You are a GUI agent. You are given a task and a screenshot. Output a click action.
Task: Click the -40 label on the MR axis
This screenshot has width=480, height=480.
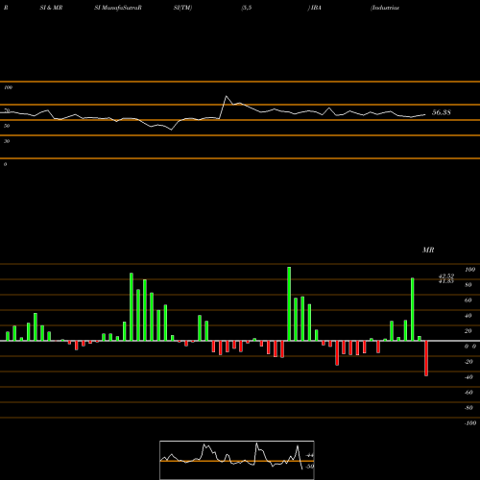tap(468, 377)
